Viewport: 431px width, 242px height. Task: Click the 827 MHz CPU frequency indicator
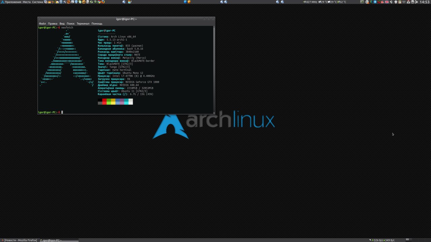pyautogui.click(x=310, y=2)
